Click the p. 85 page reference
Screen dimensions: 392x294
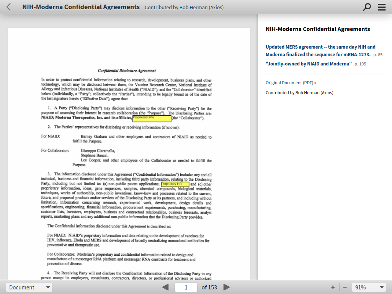378,55
